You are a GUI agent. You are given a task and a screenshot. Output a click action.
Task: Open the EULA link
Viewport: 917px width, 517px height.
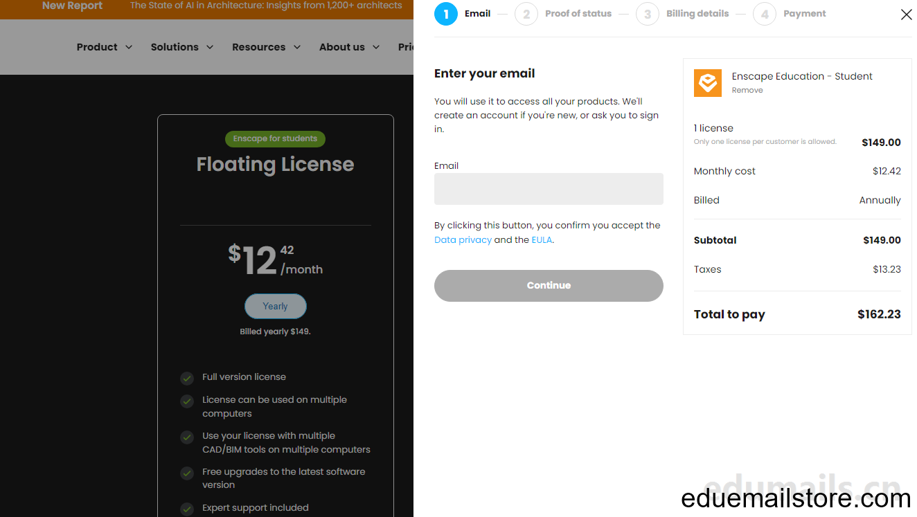tap(542, 240)
